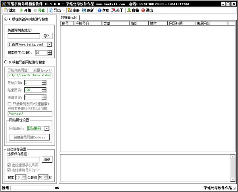238x192 pixels.
Task: Close the window
Action: click(x=234, y=4)
